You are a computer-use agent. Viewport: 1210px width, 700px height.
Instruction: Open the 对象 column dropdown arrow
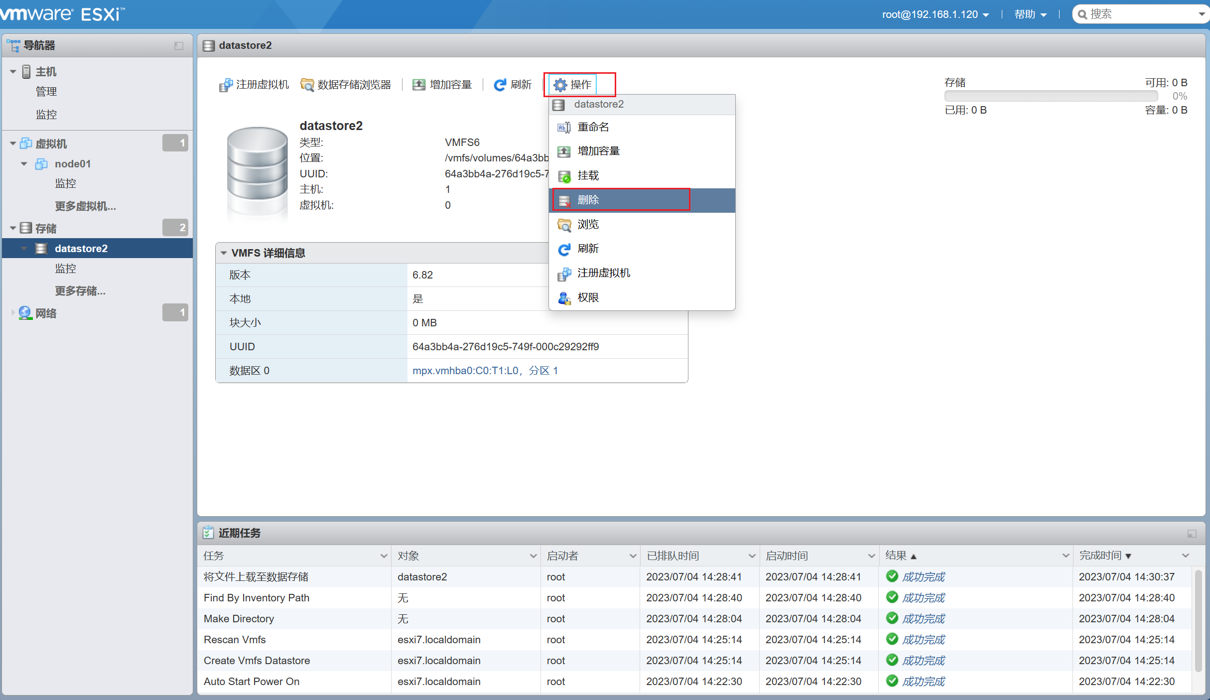tap(533, 556)
